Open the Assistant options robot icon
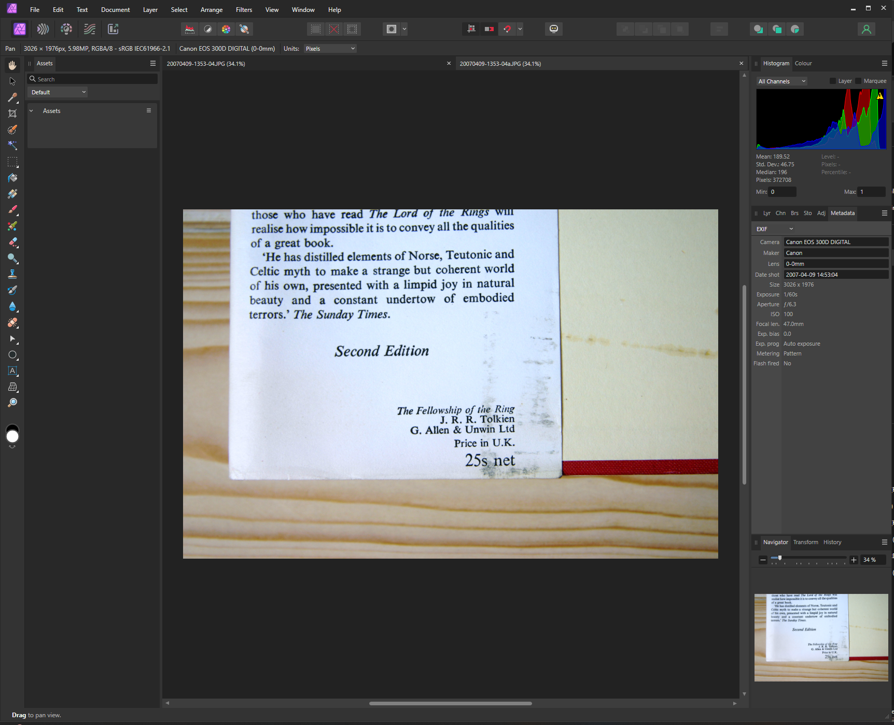The height and width of the screenshot is (725, 894). coord(554,29)
